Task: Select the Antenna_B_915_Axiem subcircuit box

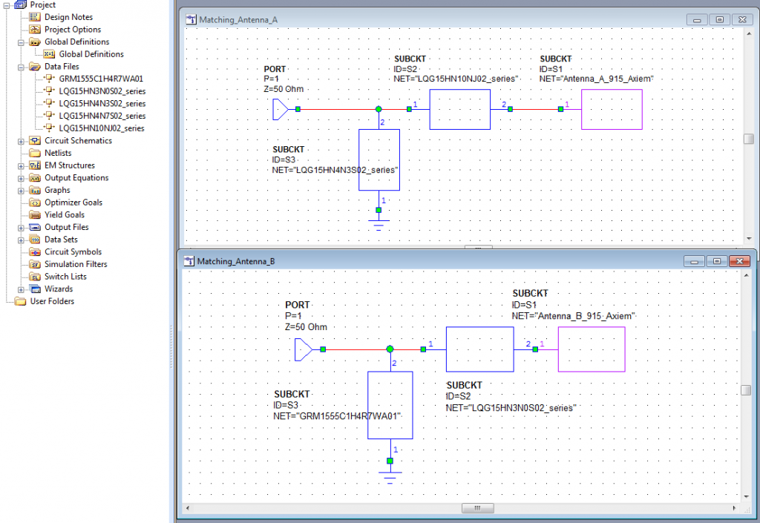Action: tap(592, 349)
